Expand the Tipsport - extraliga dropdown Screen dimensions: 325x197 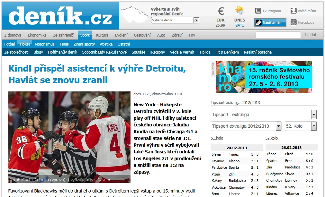264,115
